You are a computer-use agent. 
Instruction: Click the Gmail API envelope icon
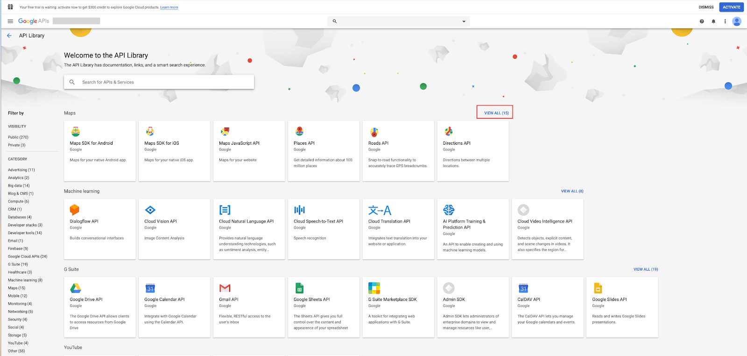click(225, 288)
